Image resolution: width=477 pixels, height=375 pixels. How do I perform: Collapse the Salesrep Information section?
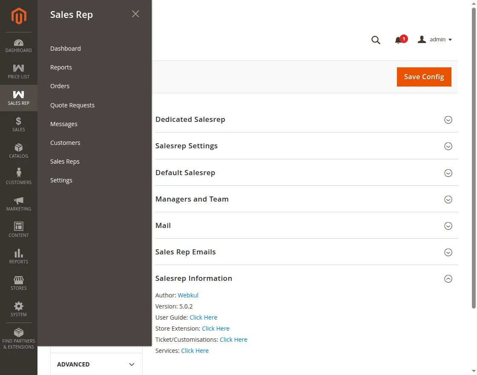click(x=448, y=279)
